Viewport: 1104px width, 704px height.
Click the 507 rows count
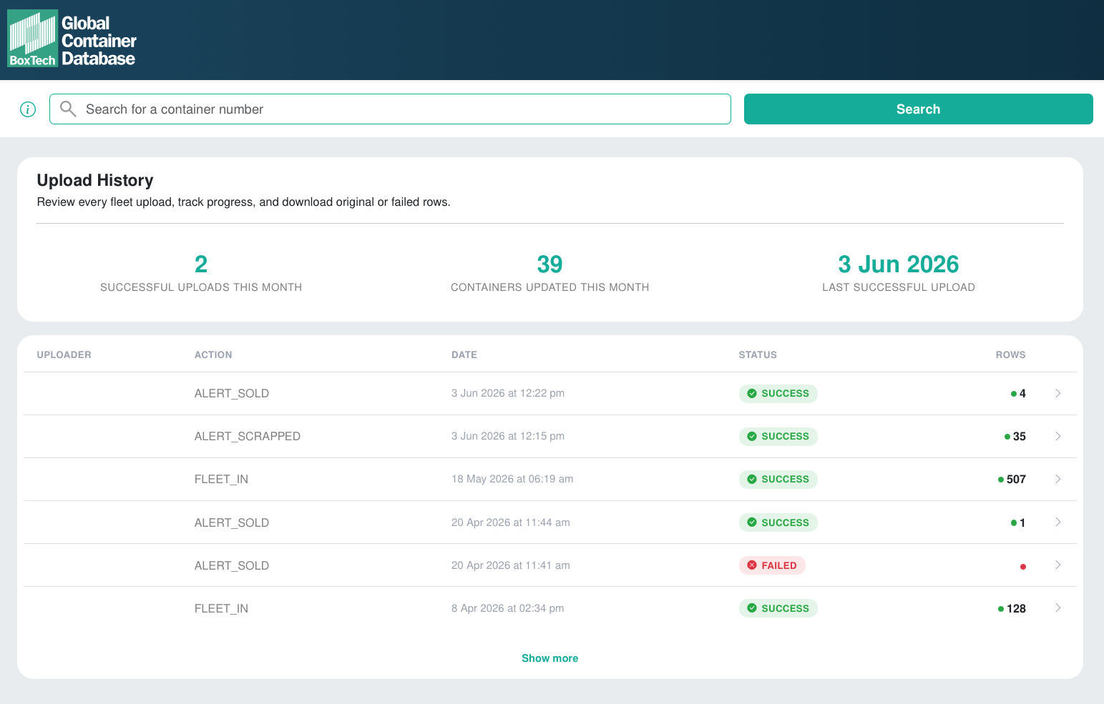point(1016,479)
